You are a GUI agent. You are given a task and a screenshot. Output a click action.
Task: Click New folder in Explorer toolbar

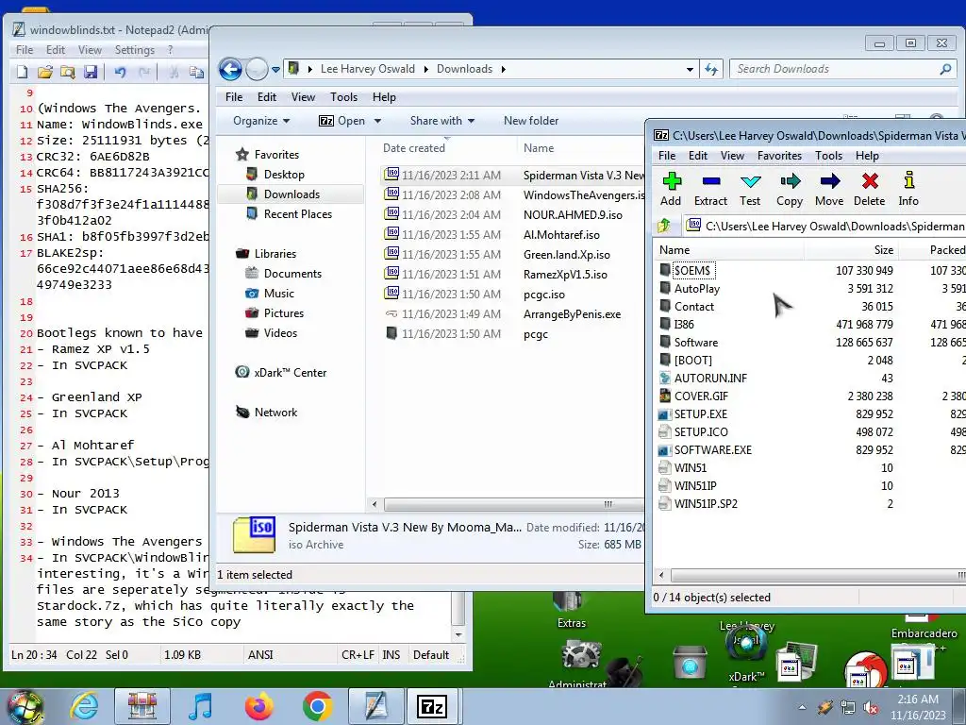click(531, 121)
